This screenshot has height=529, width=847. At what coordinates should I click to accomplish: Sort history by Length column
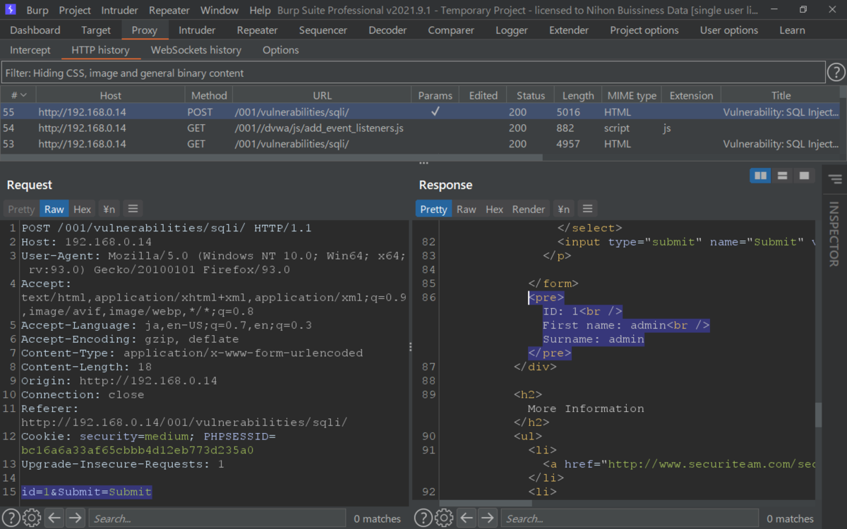tap(578, 95)
